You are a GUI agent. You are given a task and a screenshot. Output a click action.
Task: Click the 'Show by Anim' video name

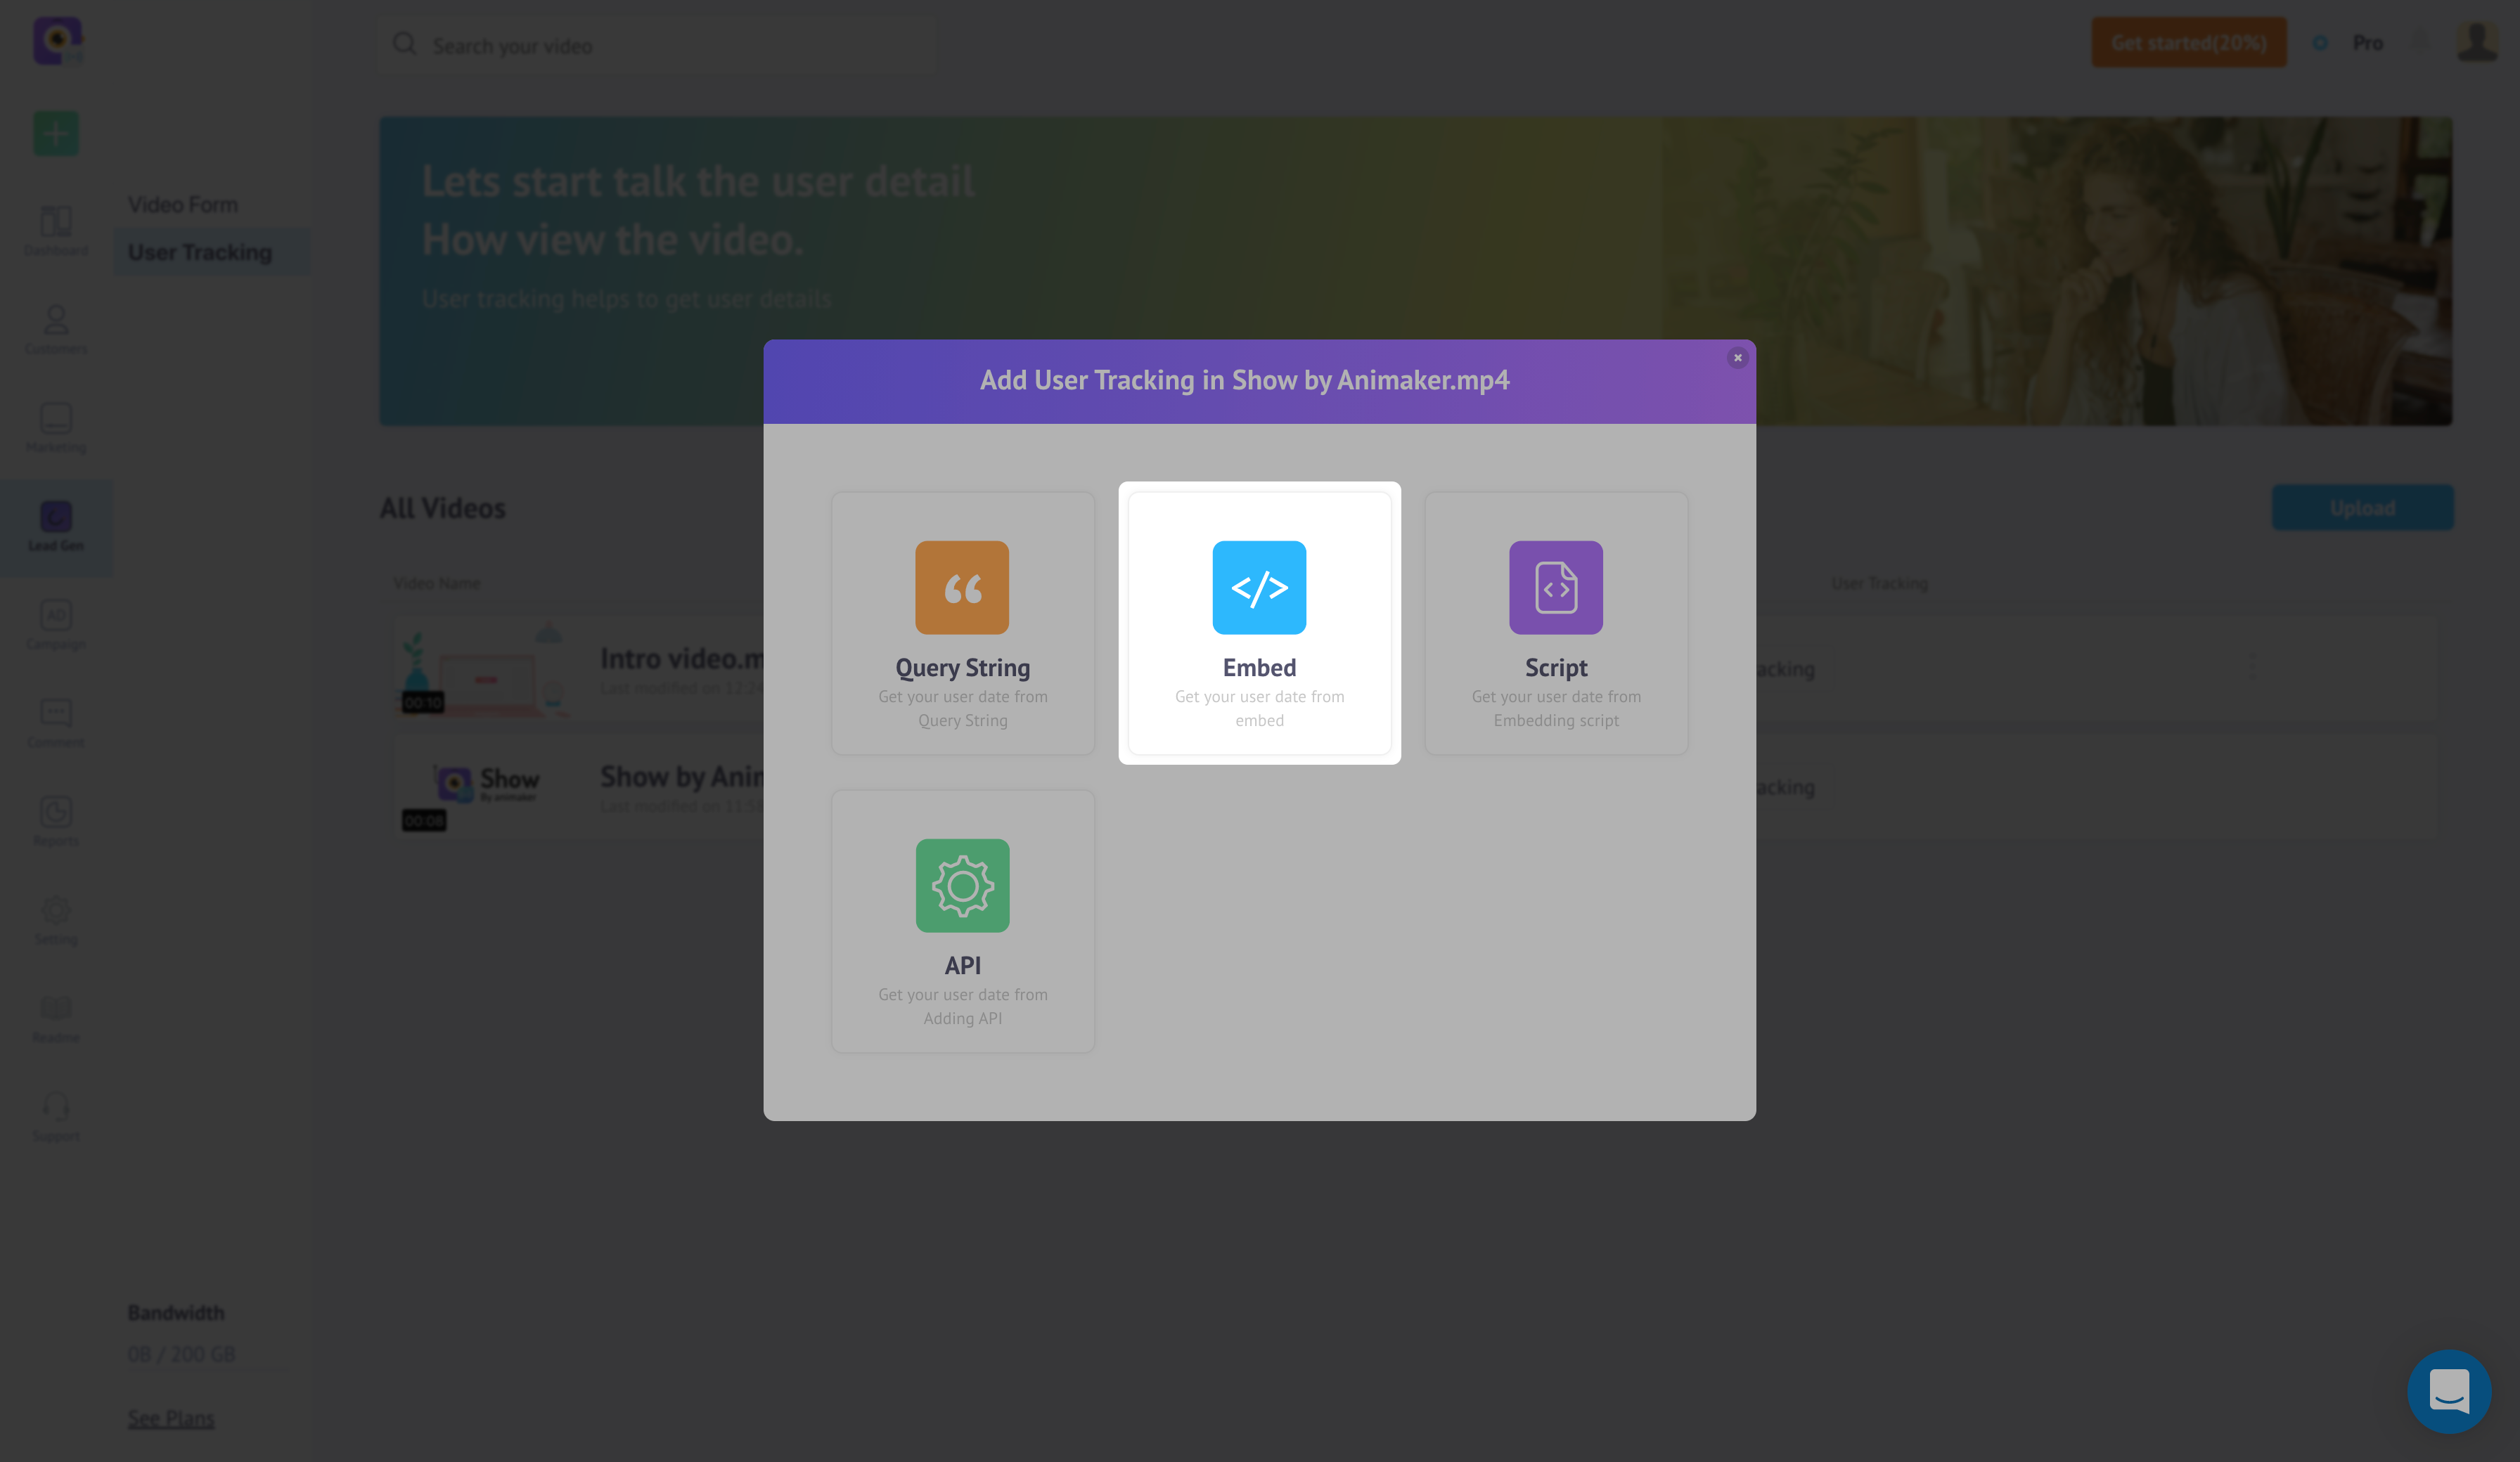click(682, 777)
